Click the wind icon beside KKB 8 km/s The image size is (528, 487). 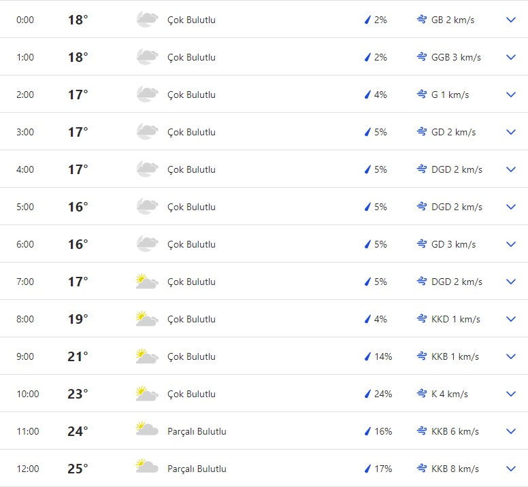click(x=422, y=469)
